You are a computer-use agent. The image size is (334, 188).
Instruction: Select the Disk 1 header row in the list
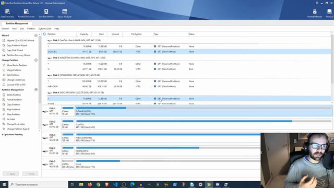coord(189,40)
